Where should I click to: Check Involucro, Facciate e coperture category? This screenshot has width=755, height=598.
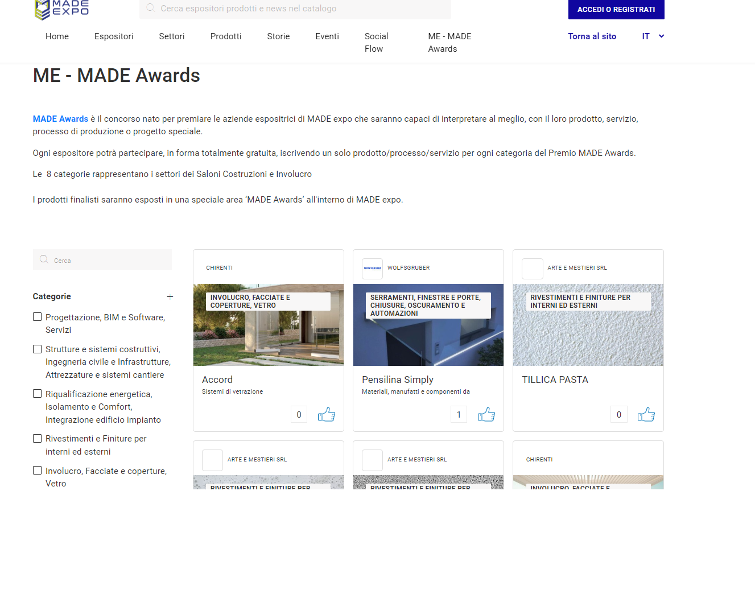point(38,471)
